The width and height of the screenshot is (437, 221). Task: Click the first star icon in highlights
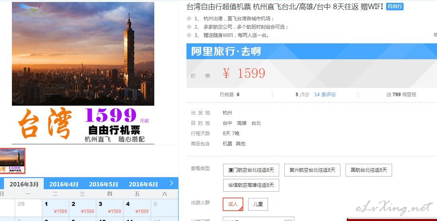[189, 18]
